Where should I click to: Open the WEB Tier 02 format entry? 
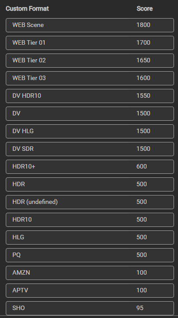pyautogui.click(x=90, y=61)
